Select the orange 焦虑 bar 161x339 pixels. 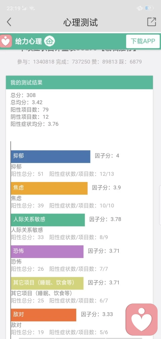click(49, 188)
